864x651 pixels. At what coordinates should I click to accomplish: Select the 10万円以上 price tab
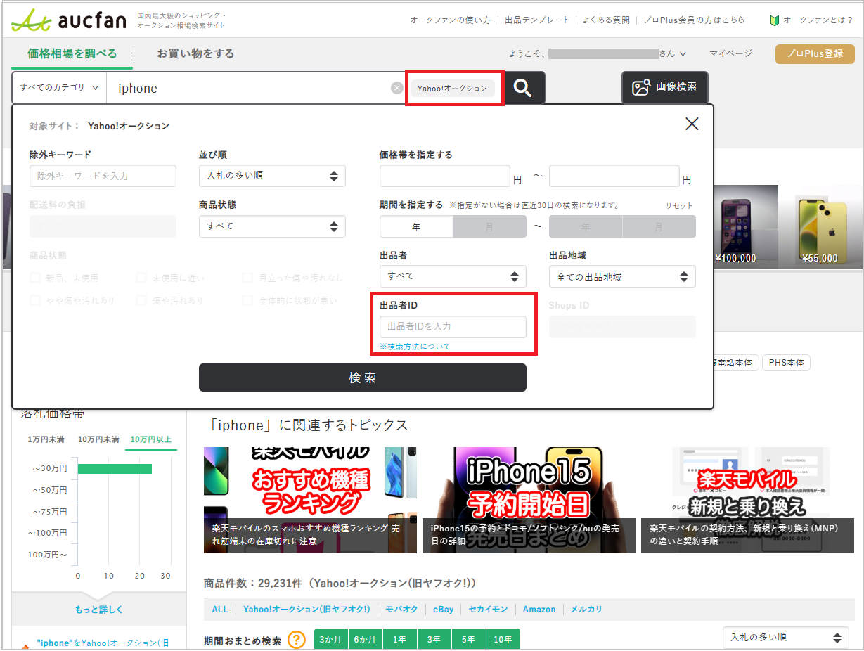(151, 439)
